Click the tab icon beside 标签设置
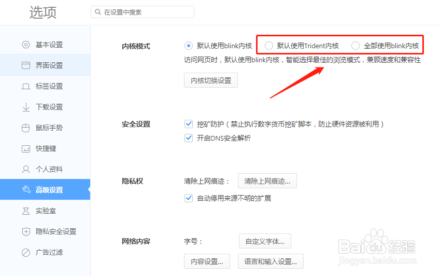Image resolution: width=441 pixels, height=276 pixels. (x=26, y=86)
